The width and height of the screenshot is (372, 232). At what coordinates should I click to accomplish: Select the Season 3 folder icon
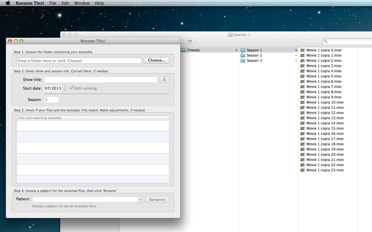pos(243,61)
